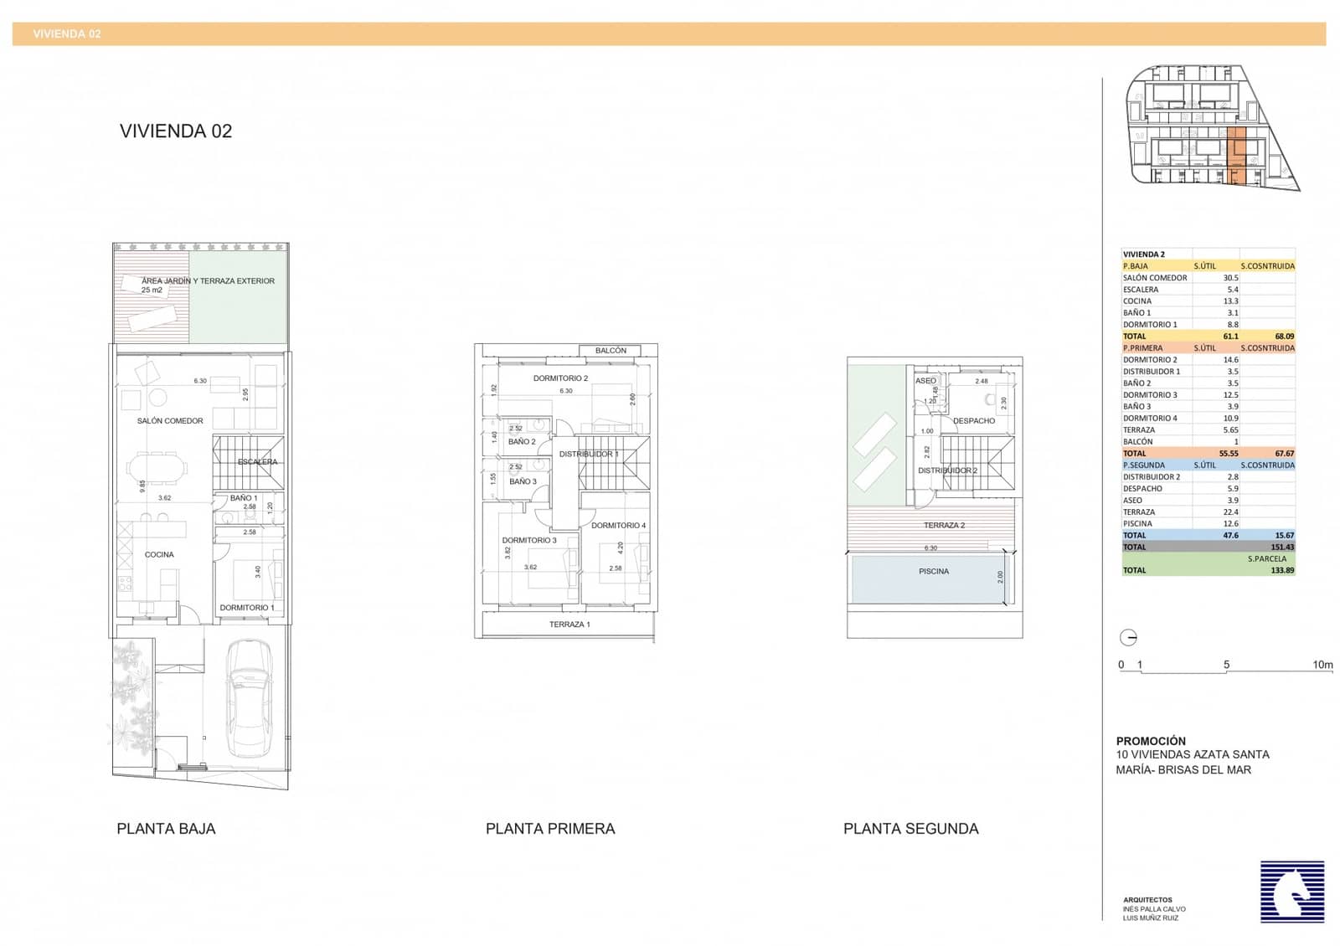Click the scale bar at 5 mark

click(x=1226, y=666)
